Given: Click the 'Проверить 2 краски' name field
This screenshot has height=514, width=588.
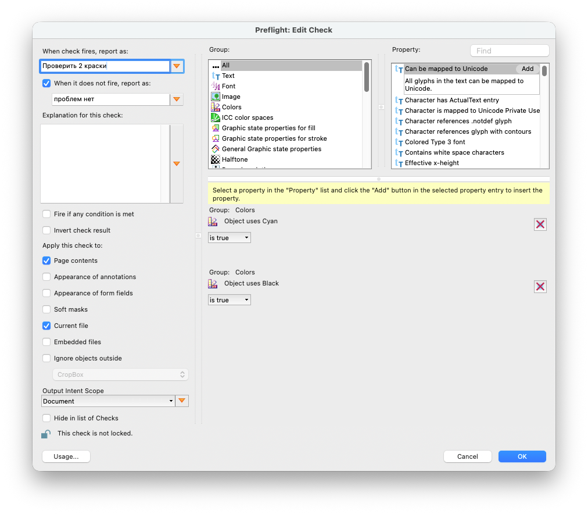Looking at the screenshot, I should point(105,66).
